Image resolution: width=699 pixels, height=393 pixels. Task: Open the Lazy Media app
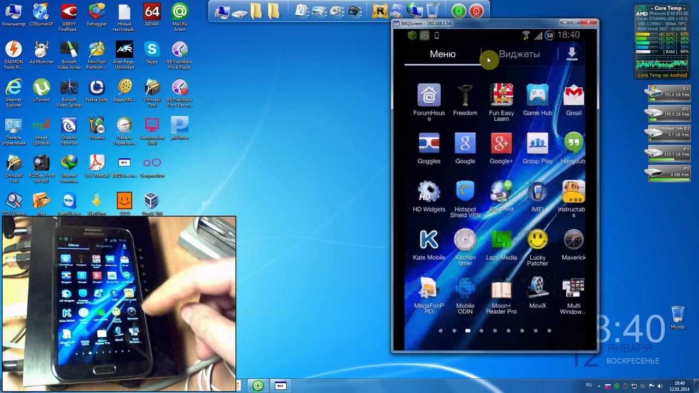[501, 244]
